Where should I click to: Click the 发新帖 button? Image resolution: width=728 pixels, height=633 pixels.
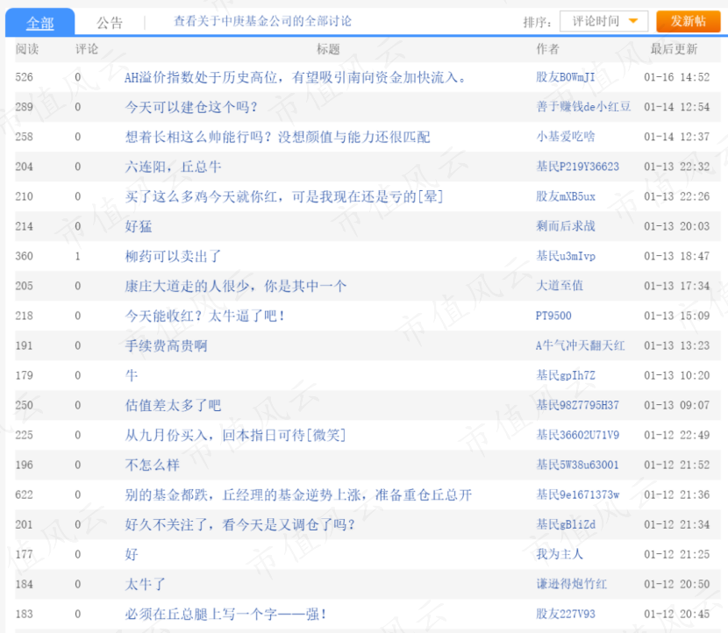click(688, 21)
